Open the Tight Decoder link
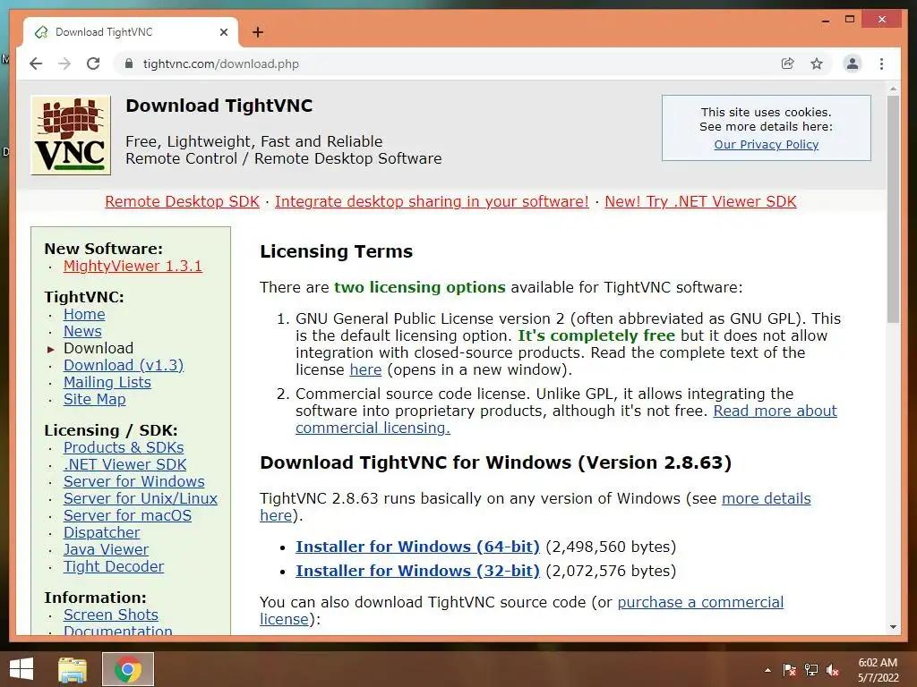The width and height of the screenshot is (917, 687). 114,566
